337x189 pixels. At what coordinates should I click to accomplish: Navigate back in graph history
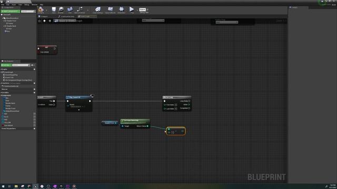pyautogui.click(x=44, y=21)
